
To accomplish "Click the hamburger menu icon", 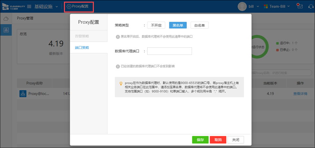I will 29,7.
